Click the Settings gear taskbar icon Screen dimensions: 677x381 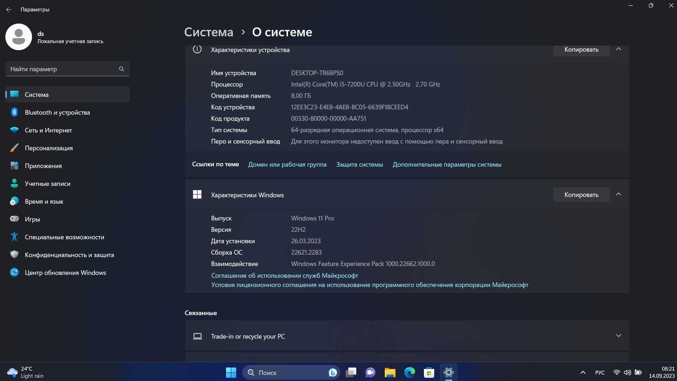pyautogui.click(x=448, y=372)
